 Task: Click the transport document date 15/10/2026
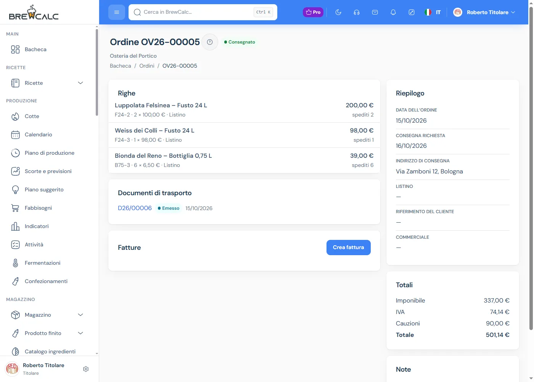coord(199,208)
